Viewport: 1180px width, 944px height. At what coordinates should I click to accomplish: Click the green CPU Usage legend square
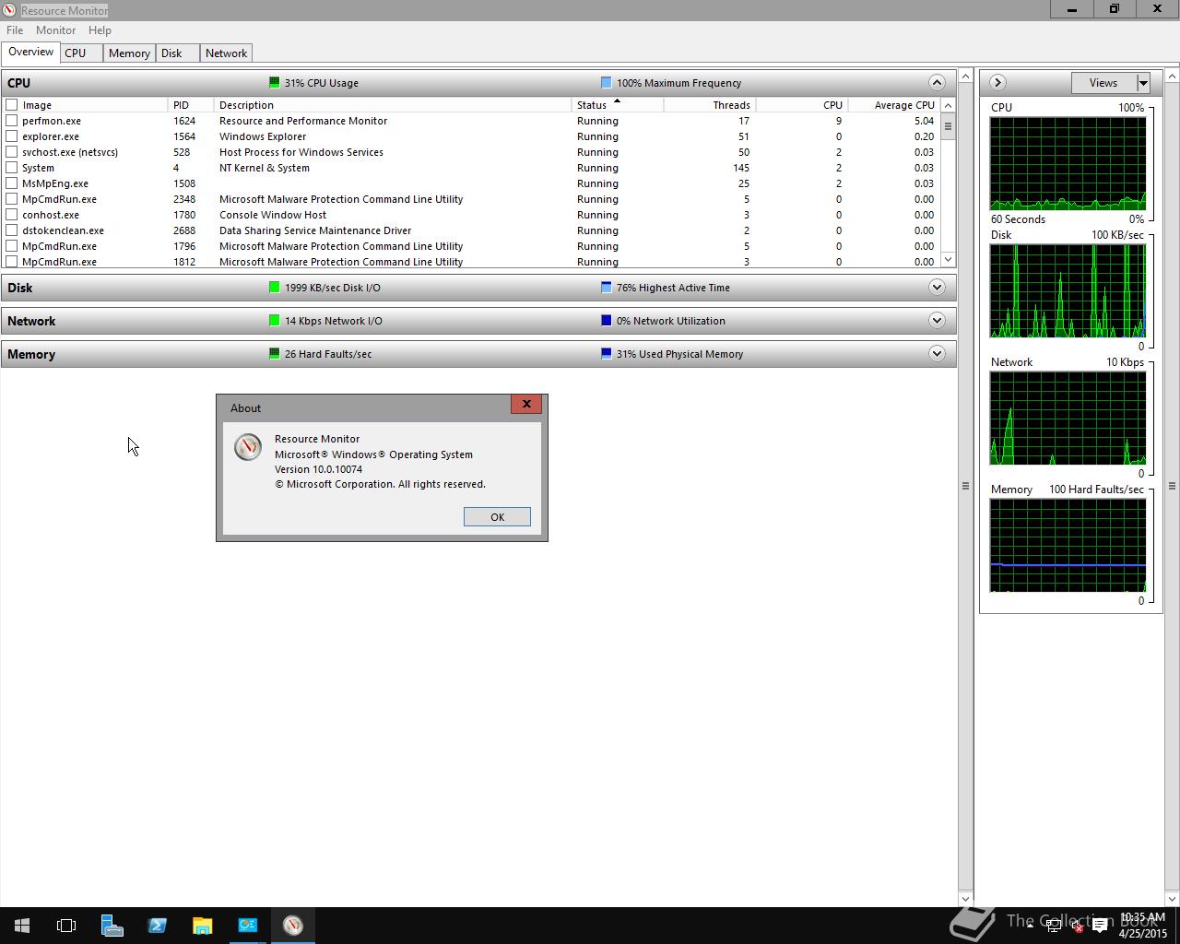pos(274,83)
